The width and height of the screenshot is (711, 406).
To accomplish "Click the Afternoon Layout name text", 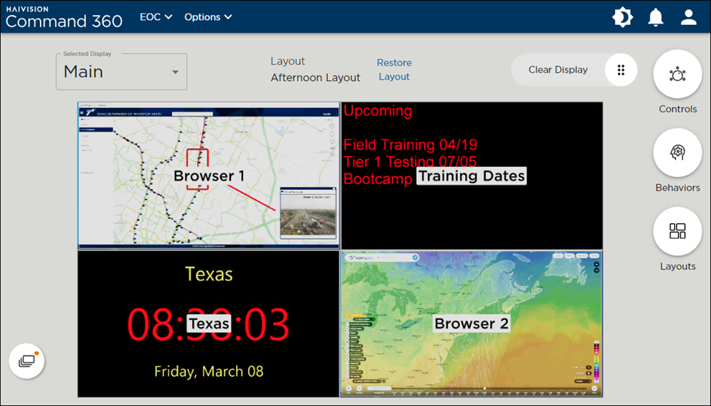I will (x=316, y=78).
